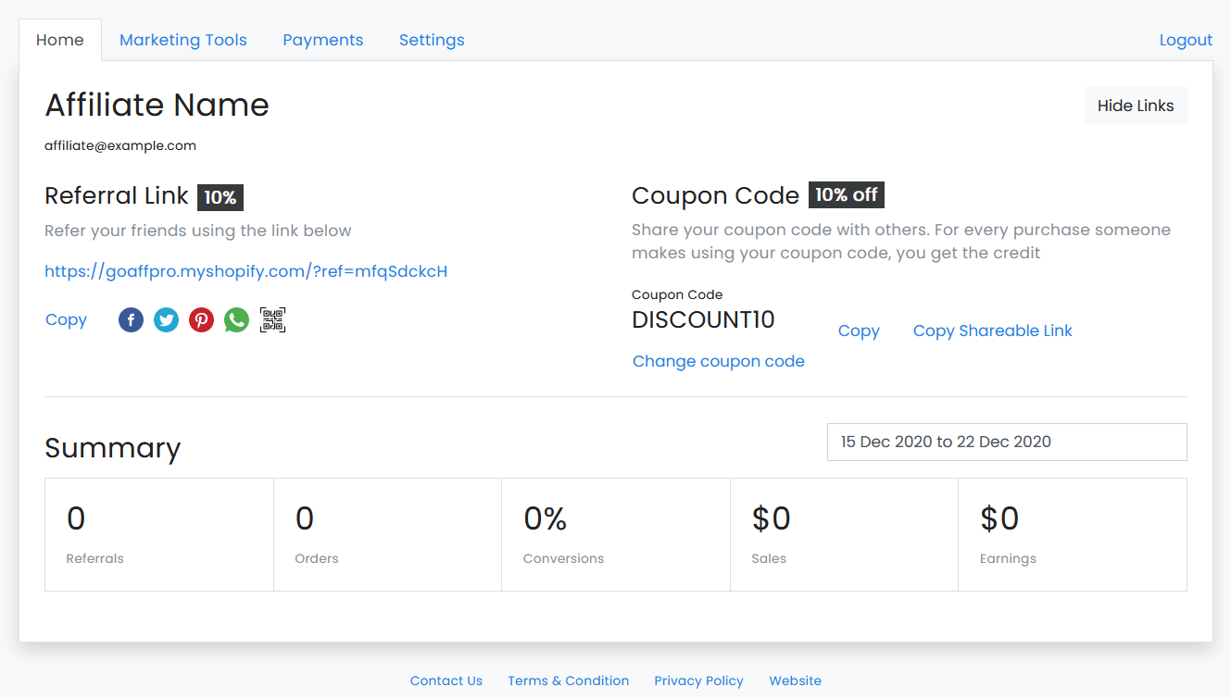This screenshot has width=1231, height=699.
Task: Copy the referral link
Action: [x=66, y=319]
